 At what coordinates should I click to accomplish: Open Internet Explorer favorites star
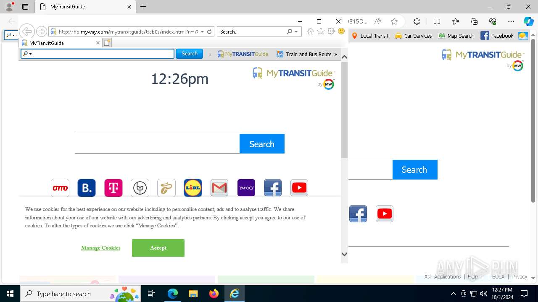(x=321, y=31)
